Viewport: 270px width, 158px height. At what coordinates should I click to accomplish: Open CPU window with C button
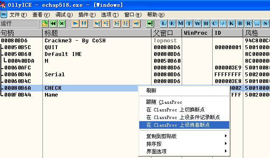click(x=214, y=24)
